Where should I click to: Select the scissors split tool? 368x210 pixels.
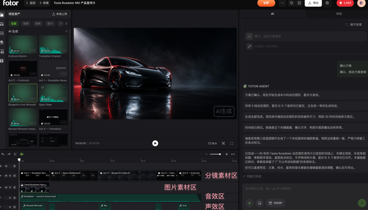click(15, 154)
